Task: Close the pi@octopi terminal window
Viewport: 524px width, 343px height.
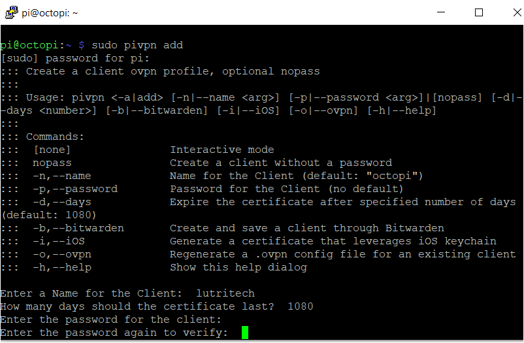Action: coord(509,12)
